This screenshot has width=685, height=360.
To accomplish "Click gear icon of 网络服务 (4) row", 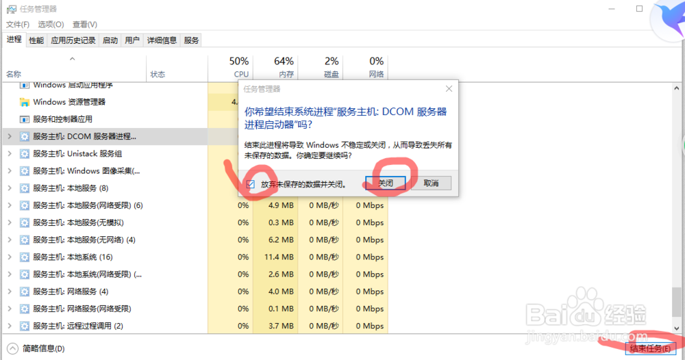I will pos(25,292).
